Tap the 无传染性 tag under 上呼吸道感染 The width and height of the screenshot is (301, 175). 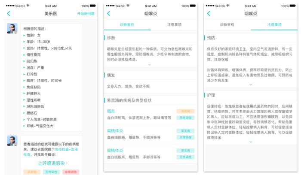(51, 172)
